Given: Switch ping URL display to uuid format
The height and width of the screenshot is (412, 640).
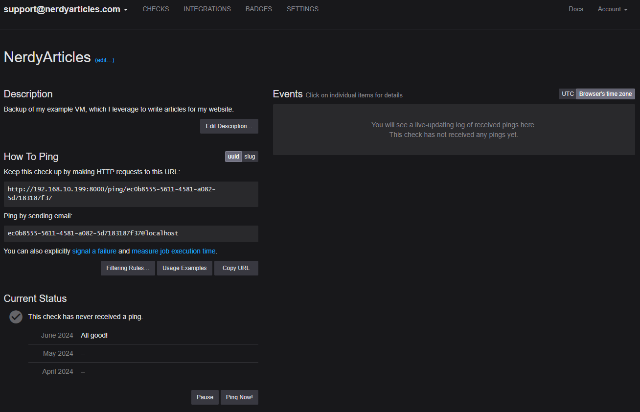Looking at the screenshot, I should pos(233,156).
